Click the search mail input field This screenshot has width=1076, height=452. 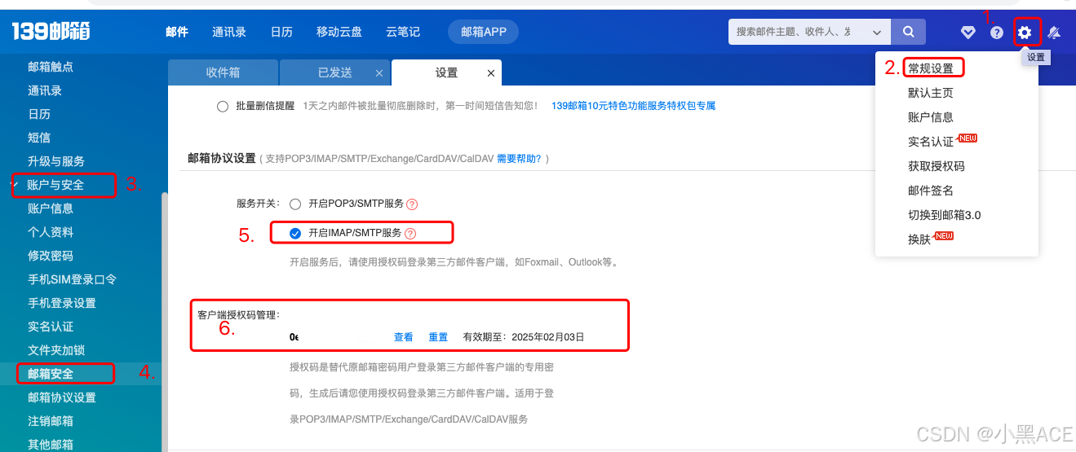797,32
